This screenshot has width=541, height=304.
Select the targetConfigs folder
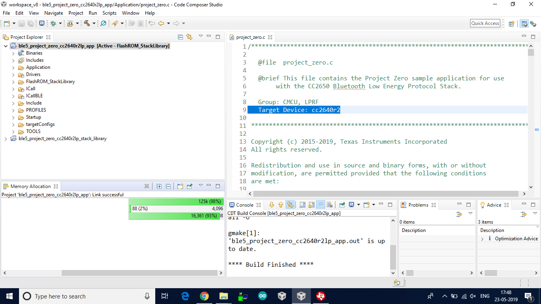pos(40,124)
